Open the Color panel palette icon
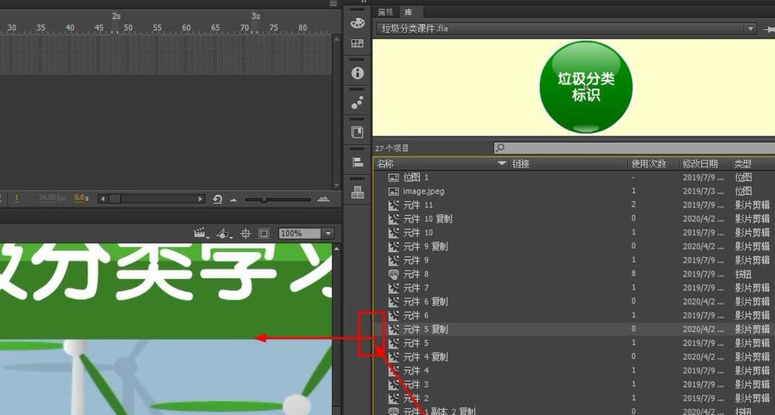The width and height of the screenshot is (775, 415). [357, 23]
